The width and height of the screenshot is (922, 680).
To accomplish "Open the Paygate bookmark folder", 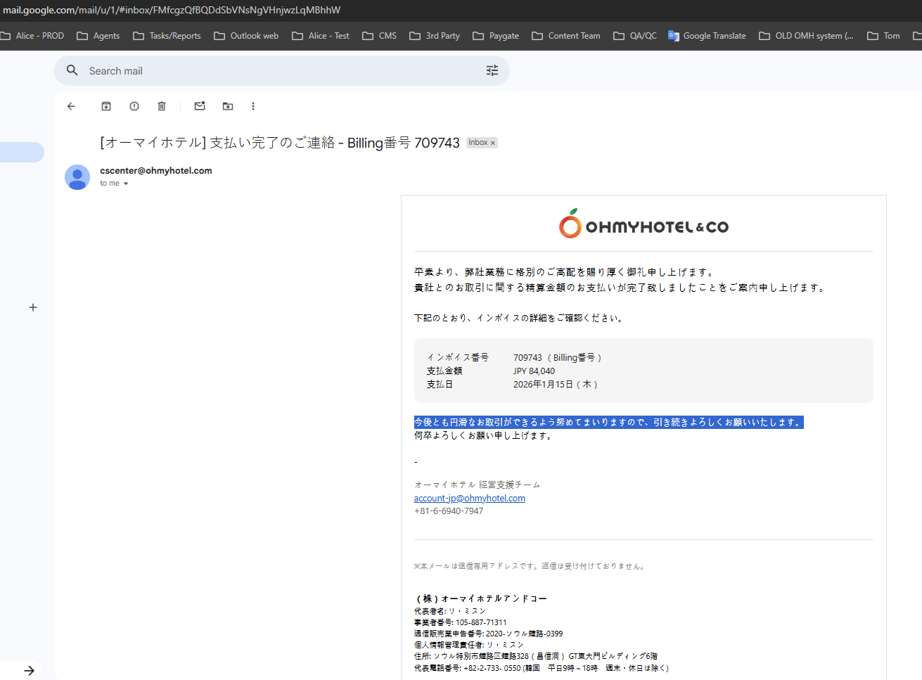I will click(x=496, y=36).
